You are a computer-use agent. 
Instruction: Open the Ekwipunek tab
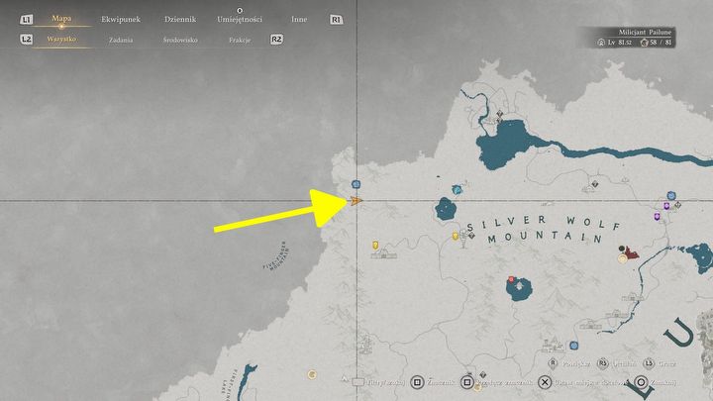(x=119, y=19)
